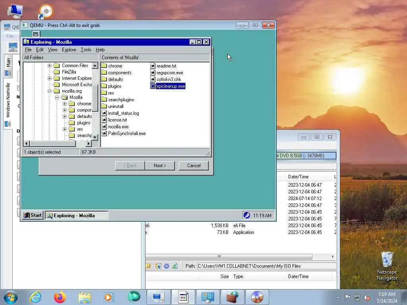Open the Edit menu in Exploring window
407x305 pixels.
[39, 50]
